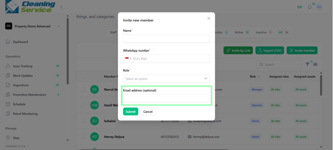Click the green Submit button
The image size is (333, 150).
[131, 112]
